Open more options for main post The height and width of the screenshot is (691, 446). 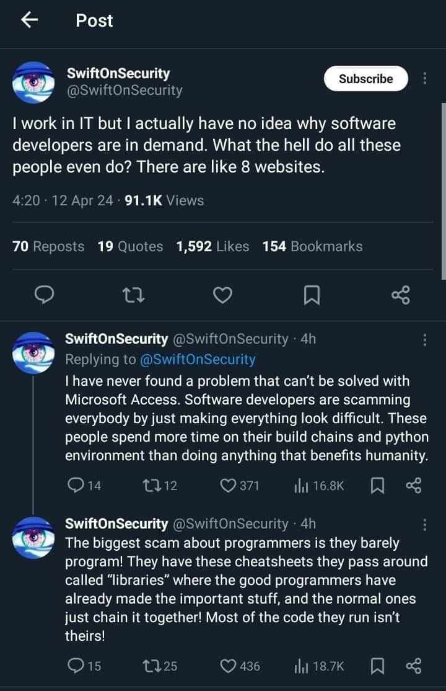424,79
